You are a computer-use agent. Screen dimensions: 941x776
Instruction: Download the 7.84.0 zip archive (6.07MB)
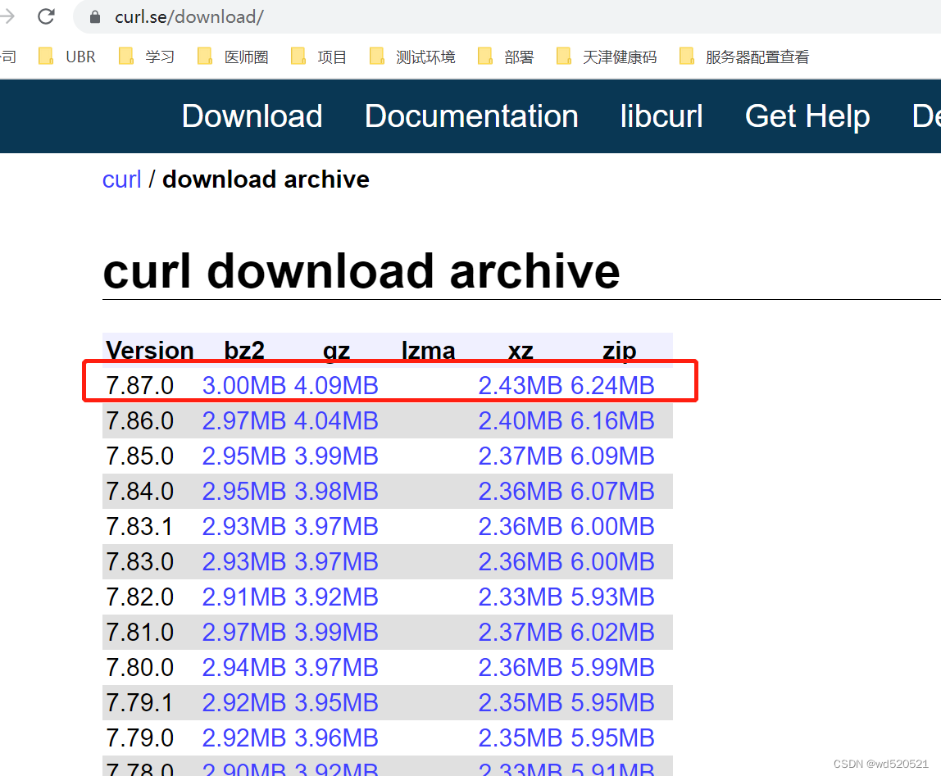click(x=612, y=492)
